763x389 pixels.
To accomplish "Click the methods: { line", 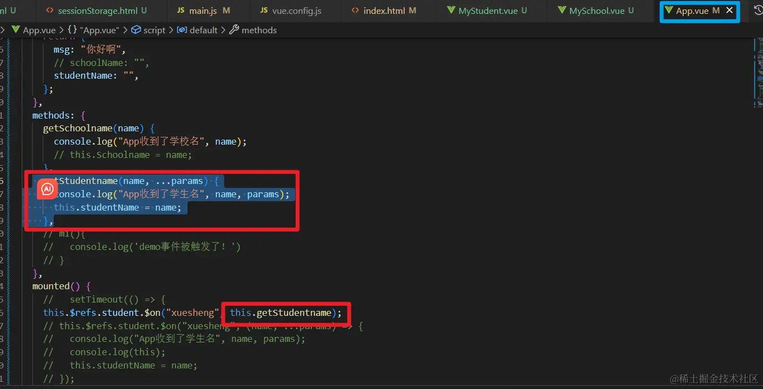I will click(x=59, y=115).
